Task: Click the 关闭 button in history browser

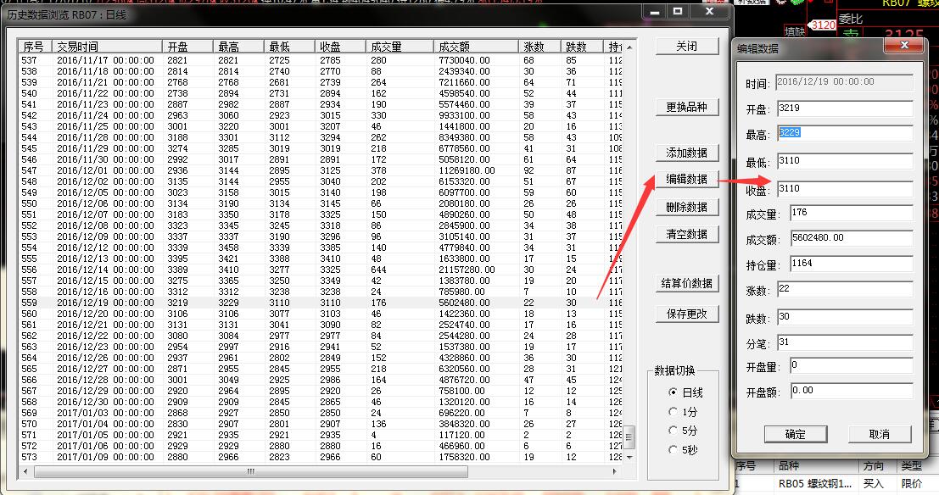Action: [686, 47]
